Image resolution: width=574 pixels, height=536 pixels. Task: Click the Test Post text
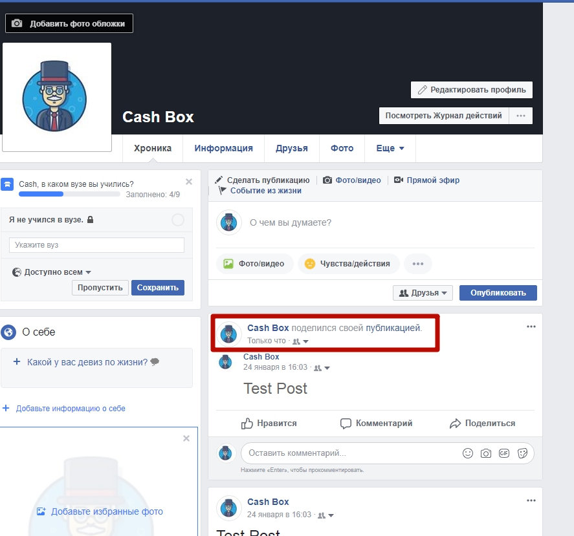pyautogui.click(x=275, y=389)
